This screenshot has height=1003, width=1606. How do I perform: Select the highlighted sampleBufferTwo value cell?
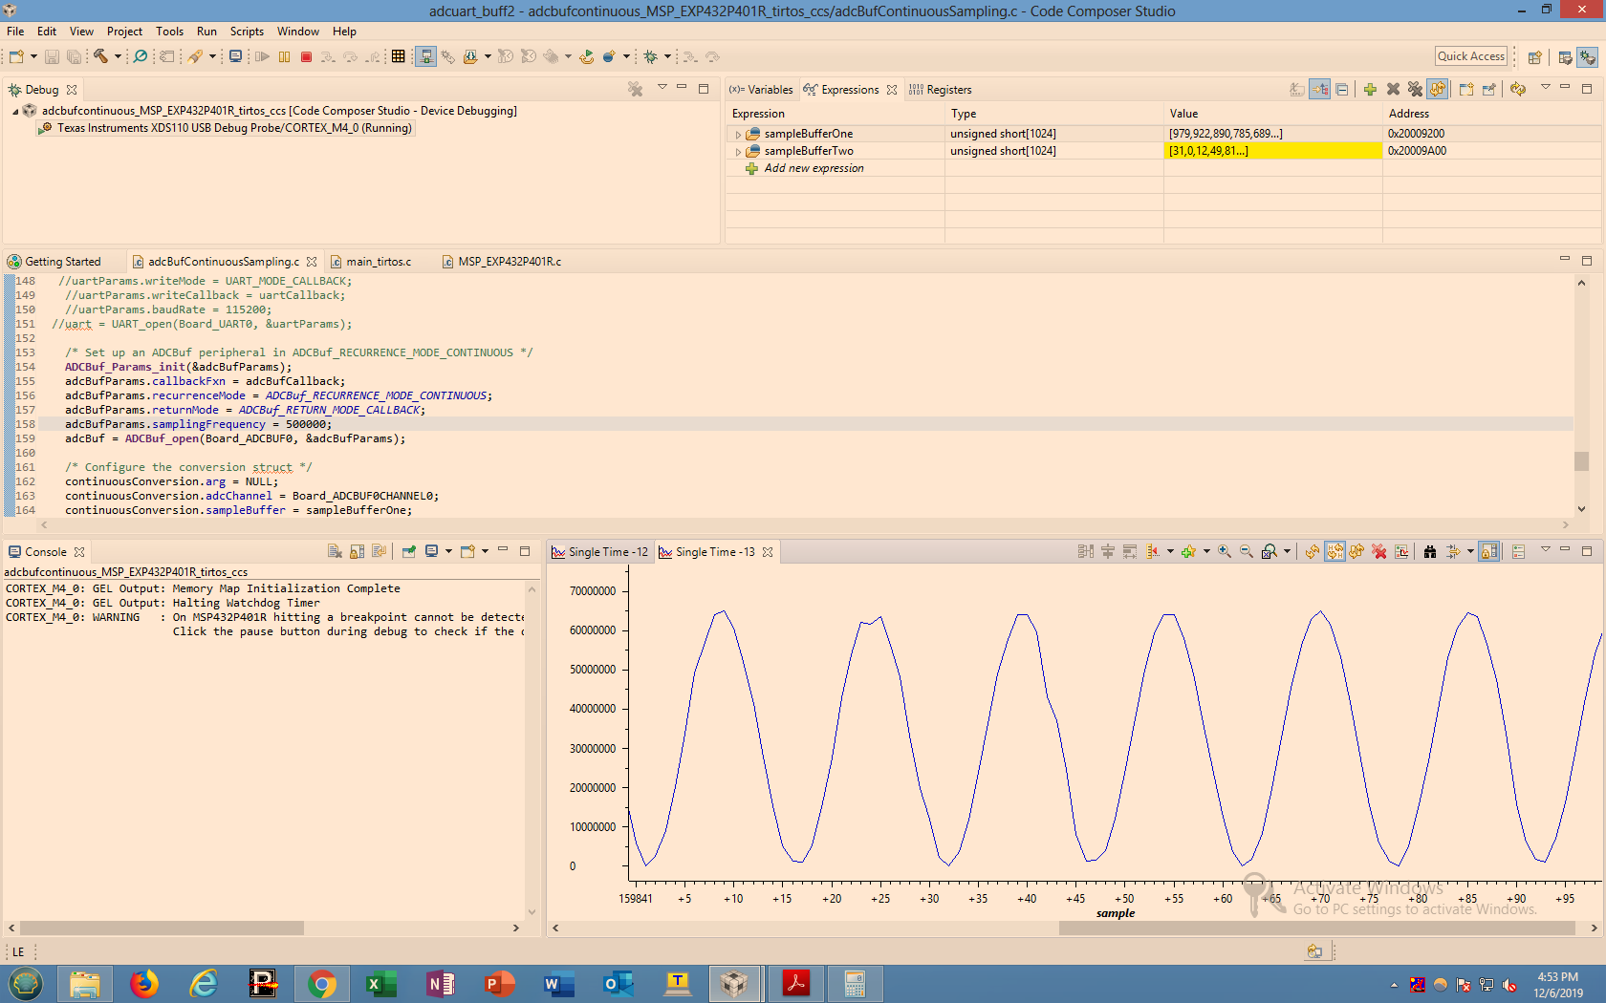1271,151
